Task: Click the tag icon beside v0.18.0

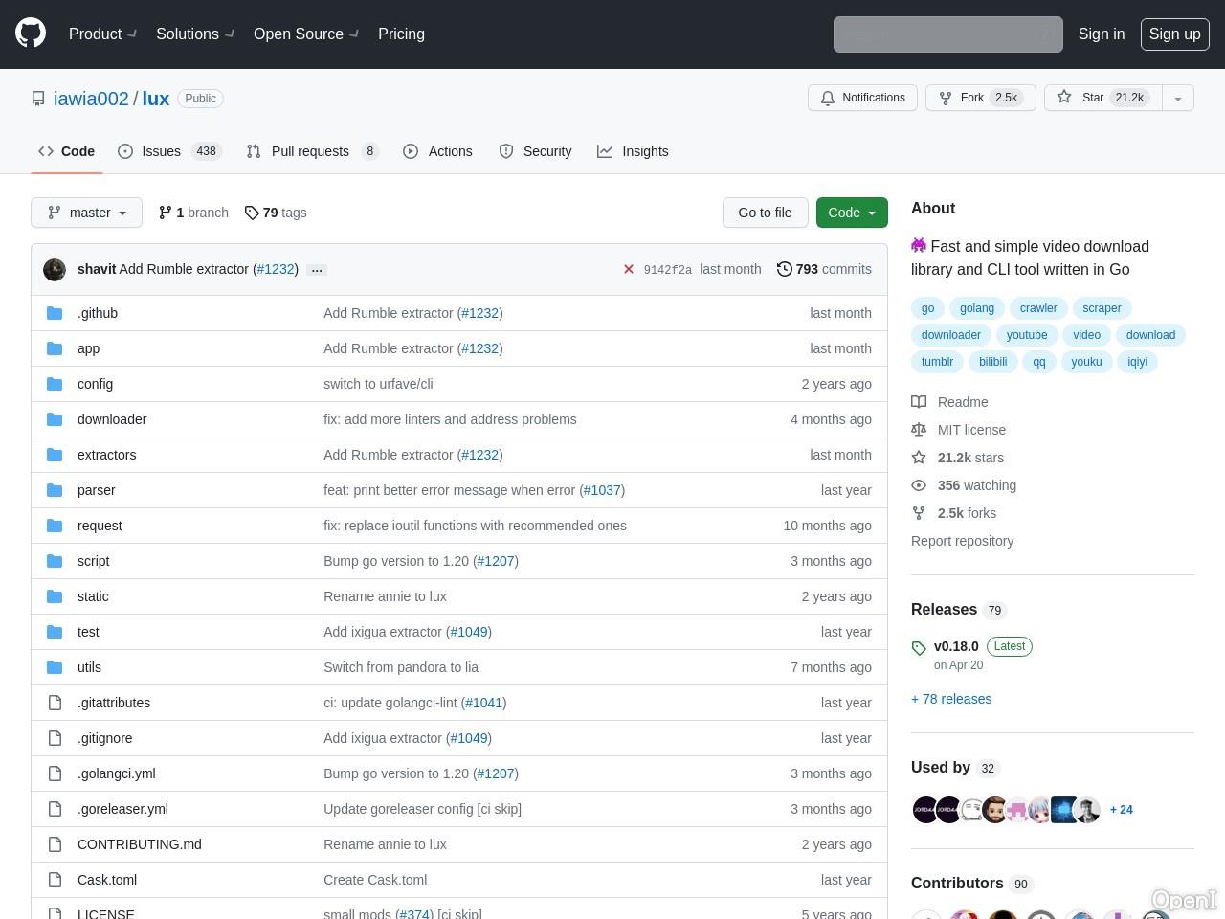Action: [x=919, y=648]
